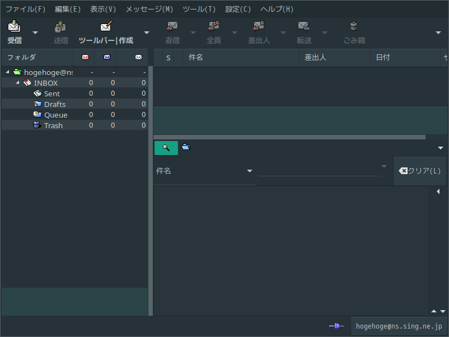The height and width of the screenshot is (337, 449).
Task: Click the Trash (ごみ箱) toolbar icon
Action: pos(354,27)
